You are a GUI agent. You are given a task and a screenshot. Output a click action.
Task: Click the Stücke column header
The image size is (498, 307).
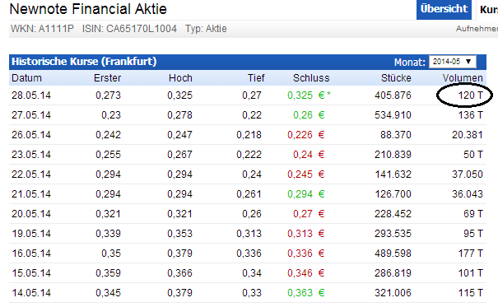point(396,78)
